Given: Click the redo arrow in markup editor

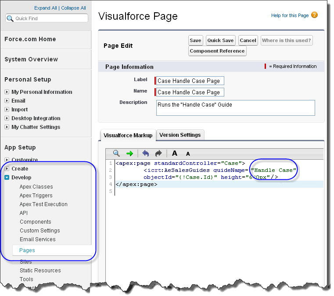Looking at the screenshot, I should [x=158, y=153].
